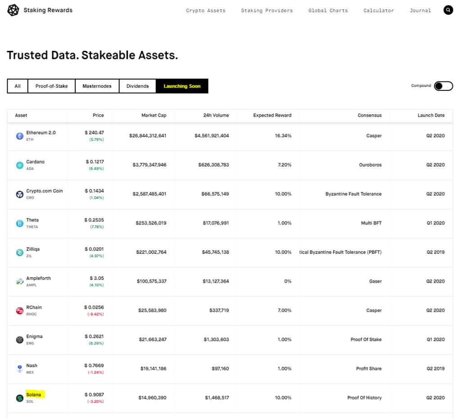Screen dimensions: 461x418
Task: Click Enigma market cap $21,663,247
Action: (x=153, y=340)
